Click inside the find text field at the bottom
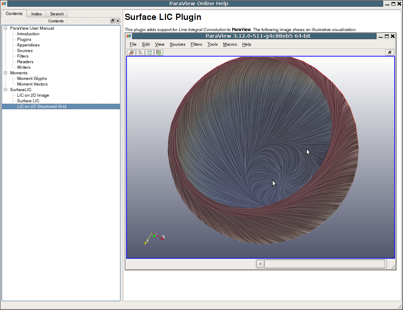Screen dimensions: 403x310 tap(324, 264)
